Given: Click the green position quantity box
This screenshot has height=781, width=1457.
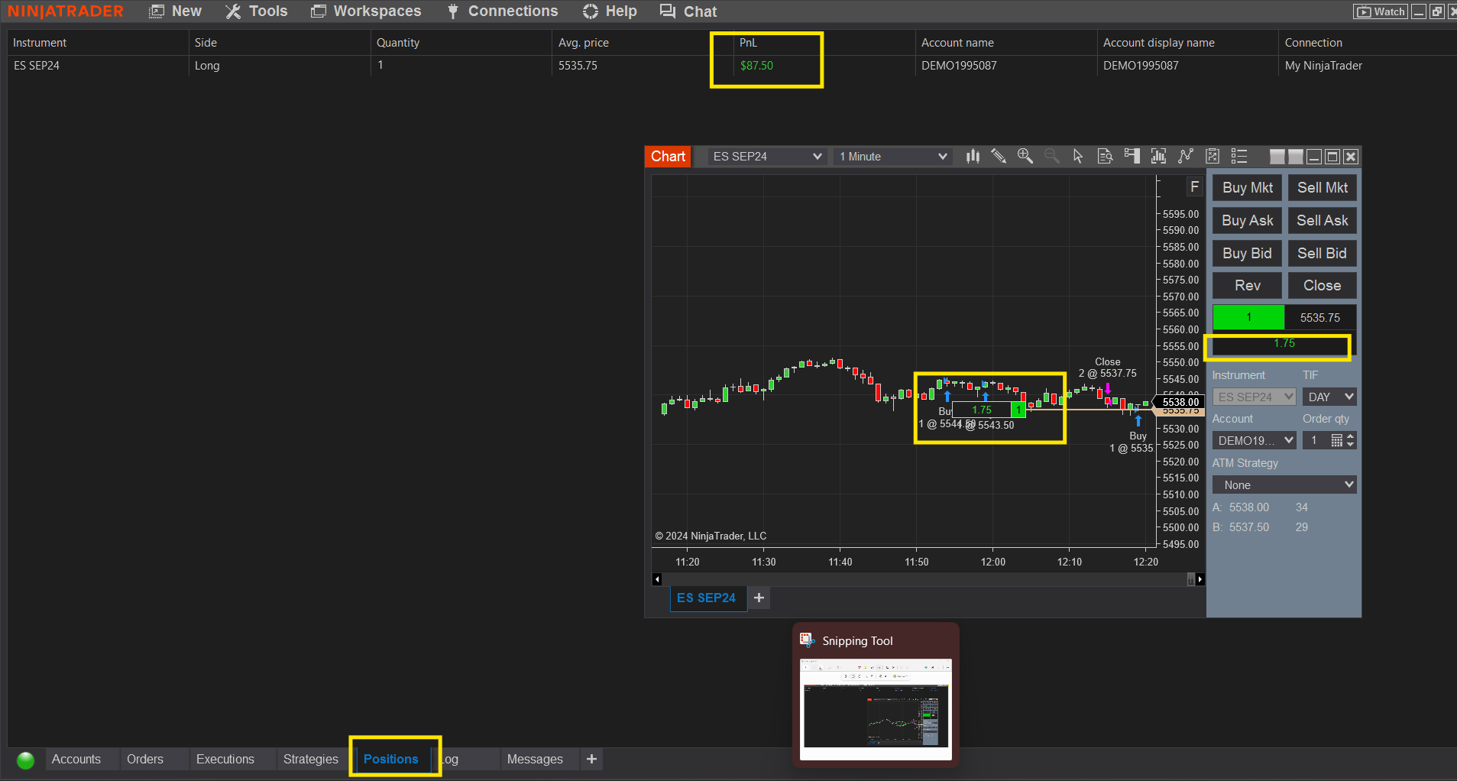Looking at the screenshot, I should (x=1248, y=318).
